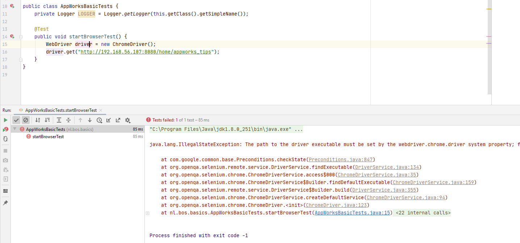The height and width of the screenshot is (243, 520).
Task: Click run gutter icon beside startBrowserTest method
Action: 12,37
